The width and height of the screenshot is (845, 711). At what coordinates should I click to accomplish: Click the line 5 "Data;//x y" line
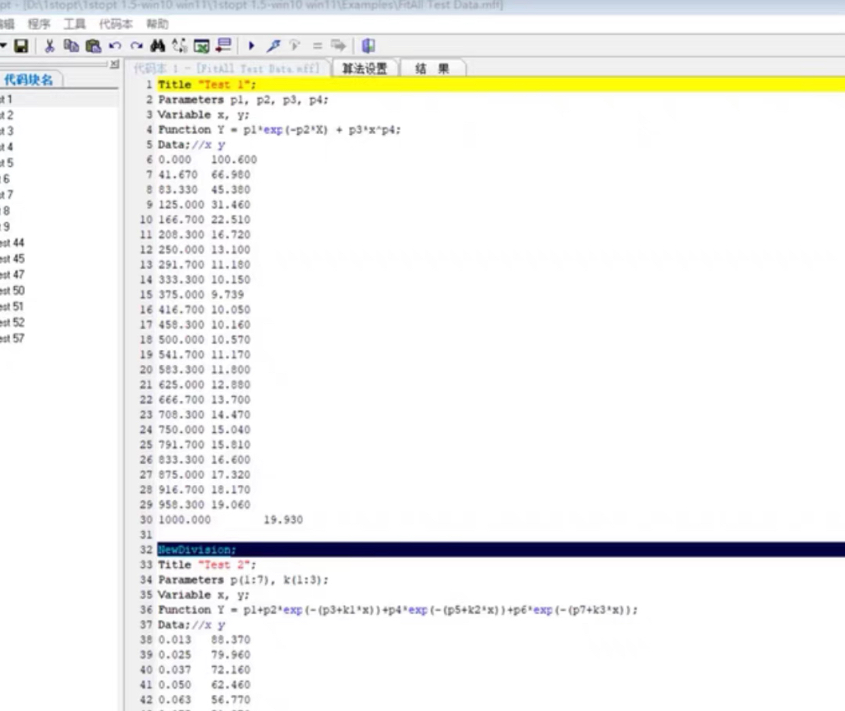click(x=191, y=144)
